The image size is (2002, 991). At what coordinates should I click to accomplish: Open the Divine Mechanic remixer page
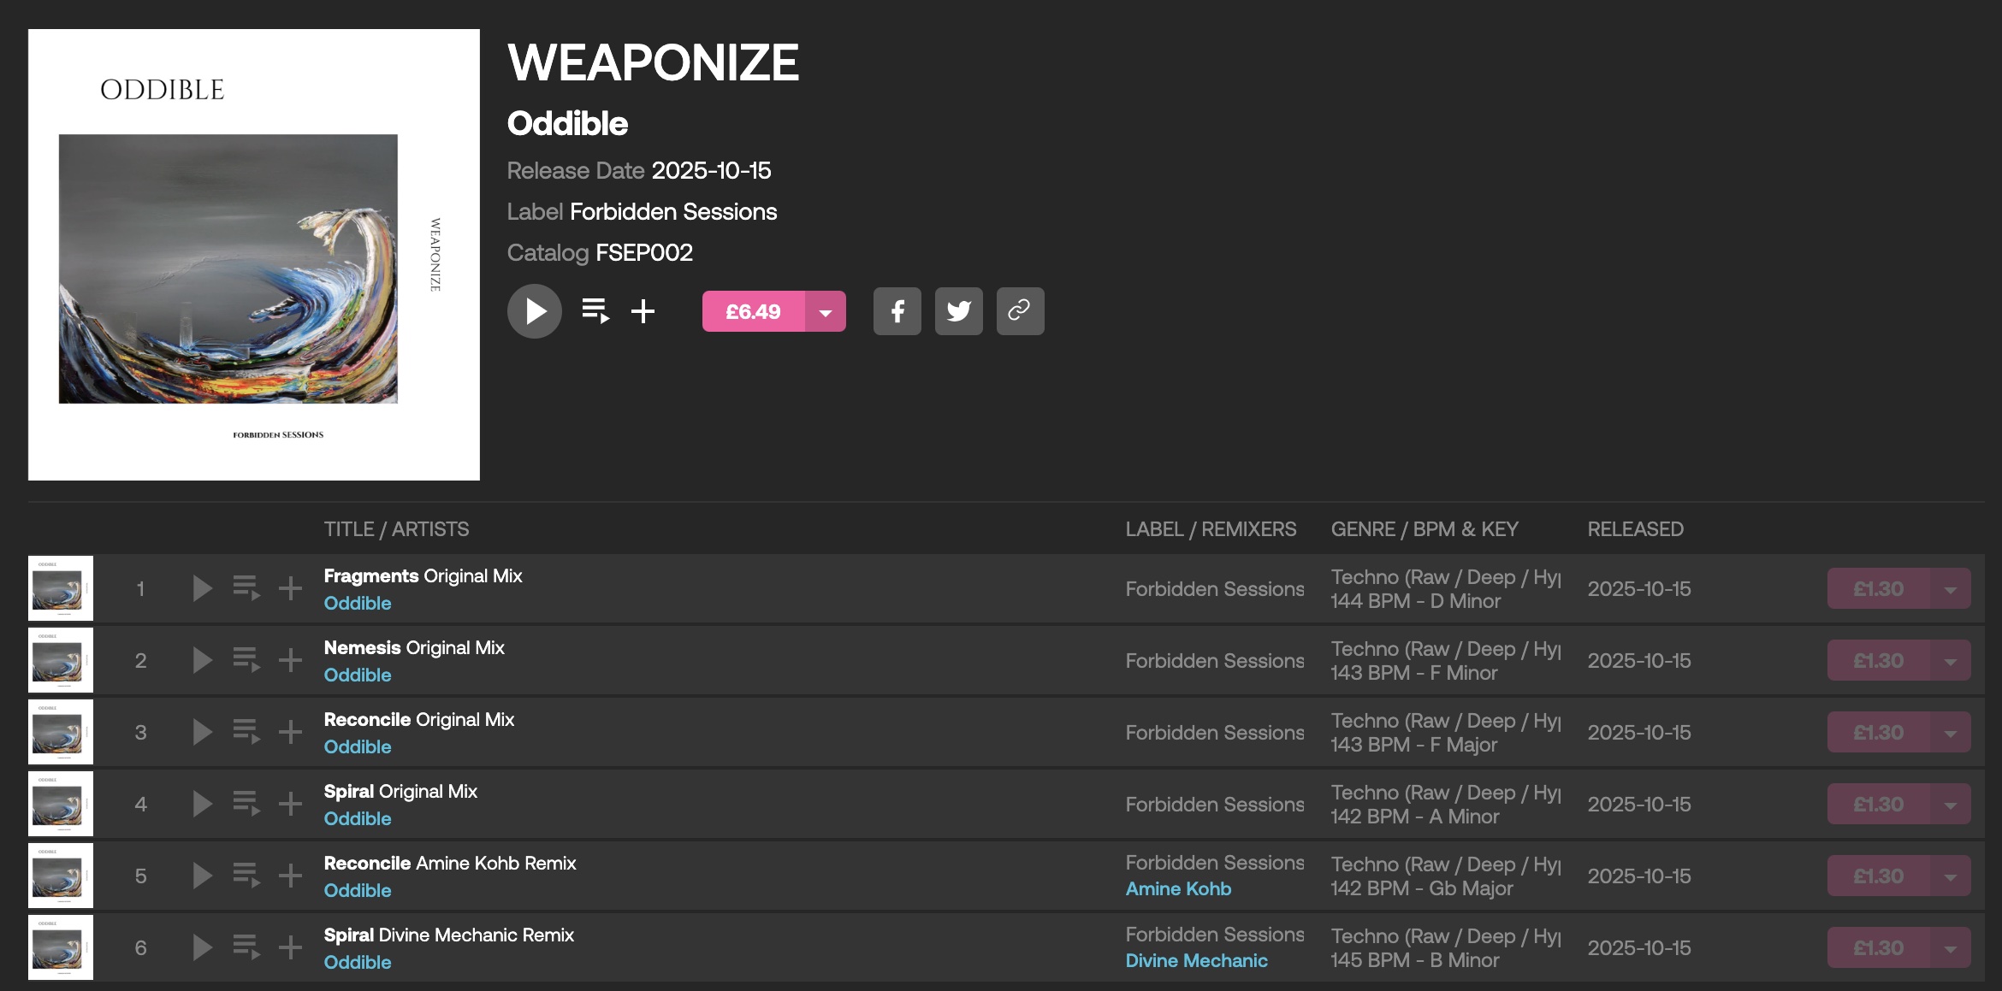[x=1196, y=961]
